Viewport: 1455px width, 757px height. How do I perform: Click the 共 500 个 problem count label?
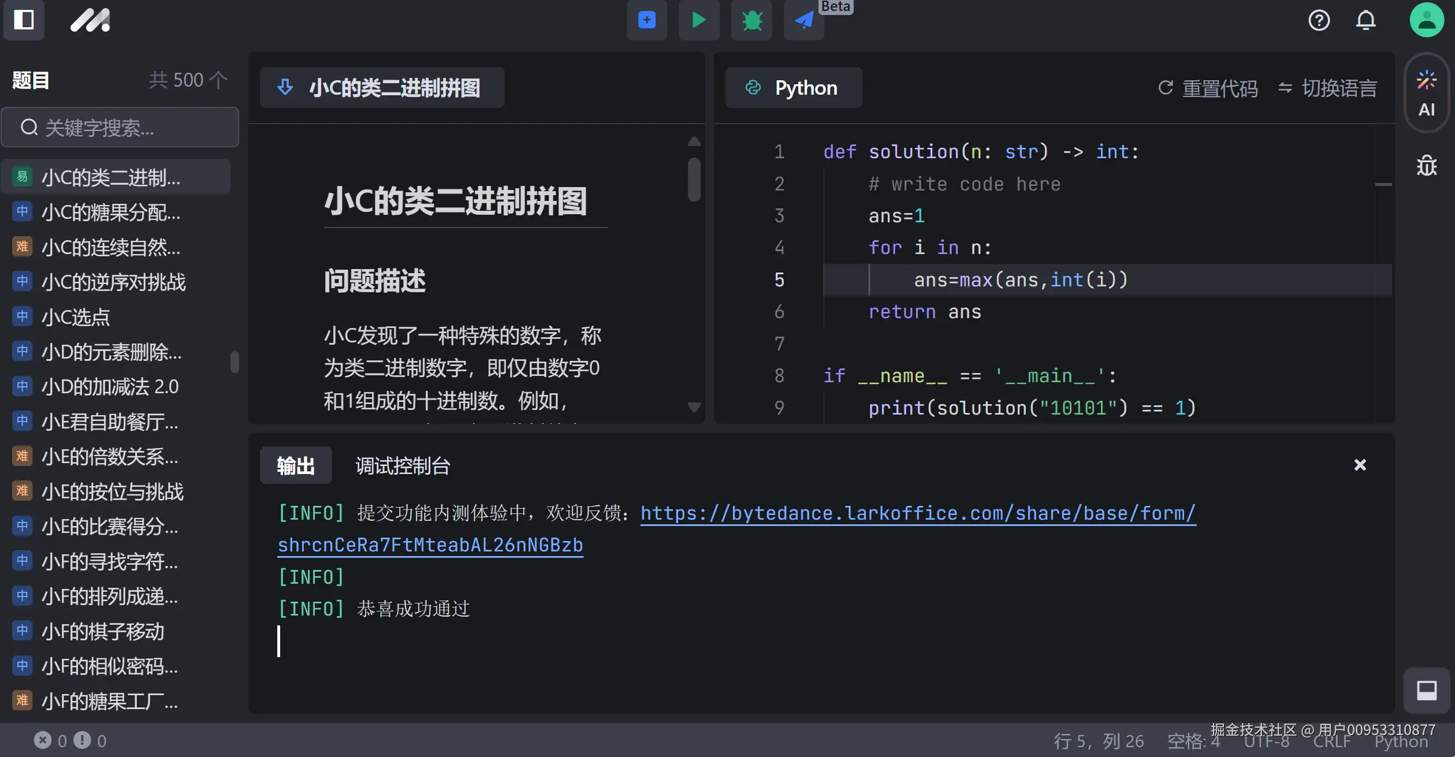[188, 80]
